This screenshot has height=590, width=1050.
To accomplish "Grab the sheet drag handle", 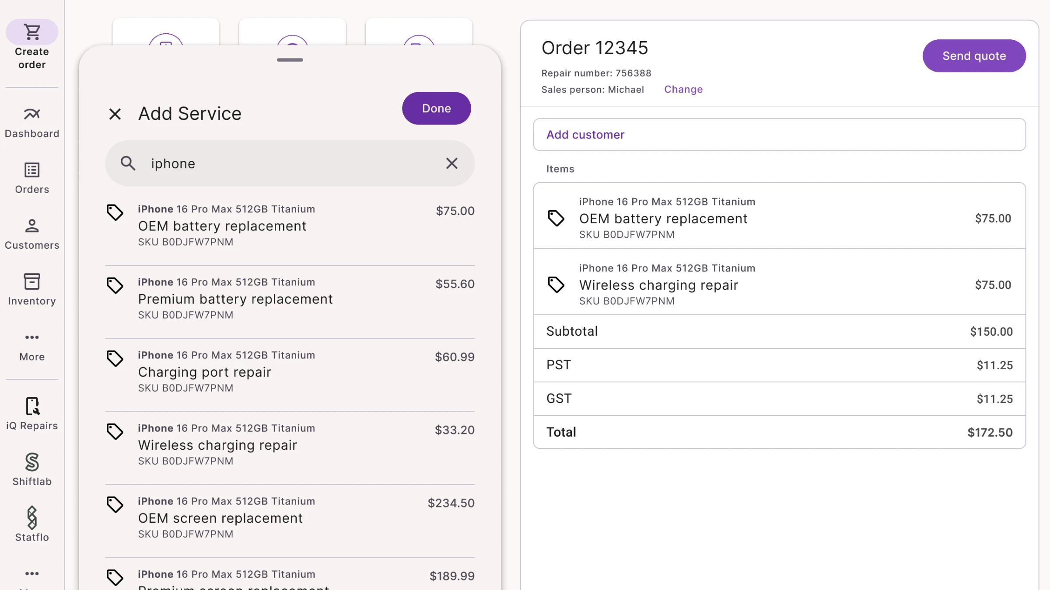I will [x=290, y=60].
